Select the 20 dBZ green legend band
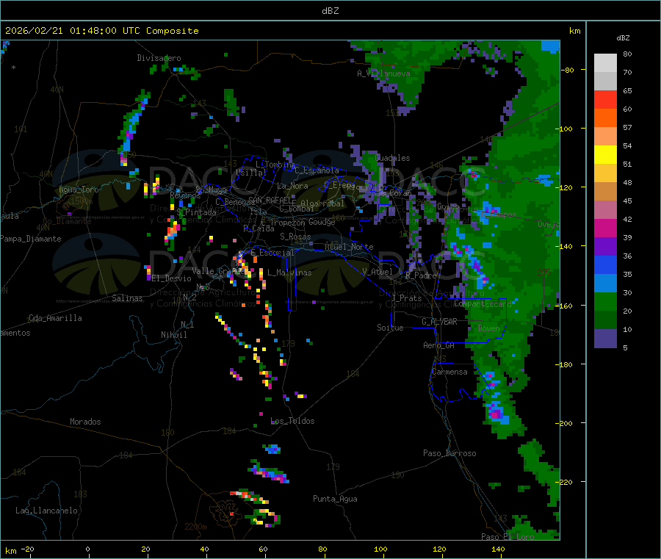The width and height of the screenshot is (661, 559). [x=605, y=301]
